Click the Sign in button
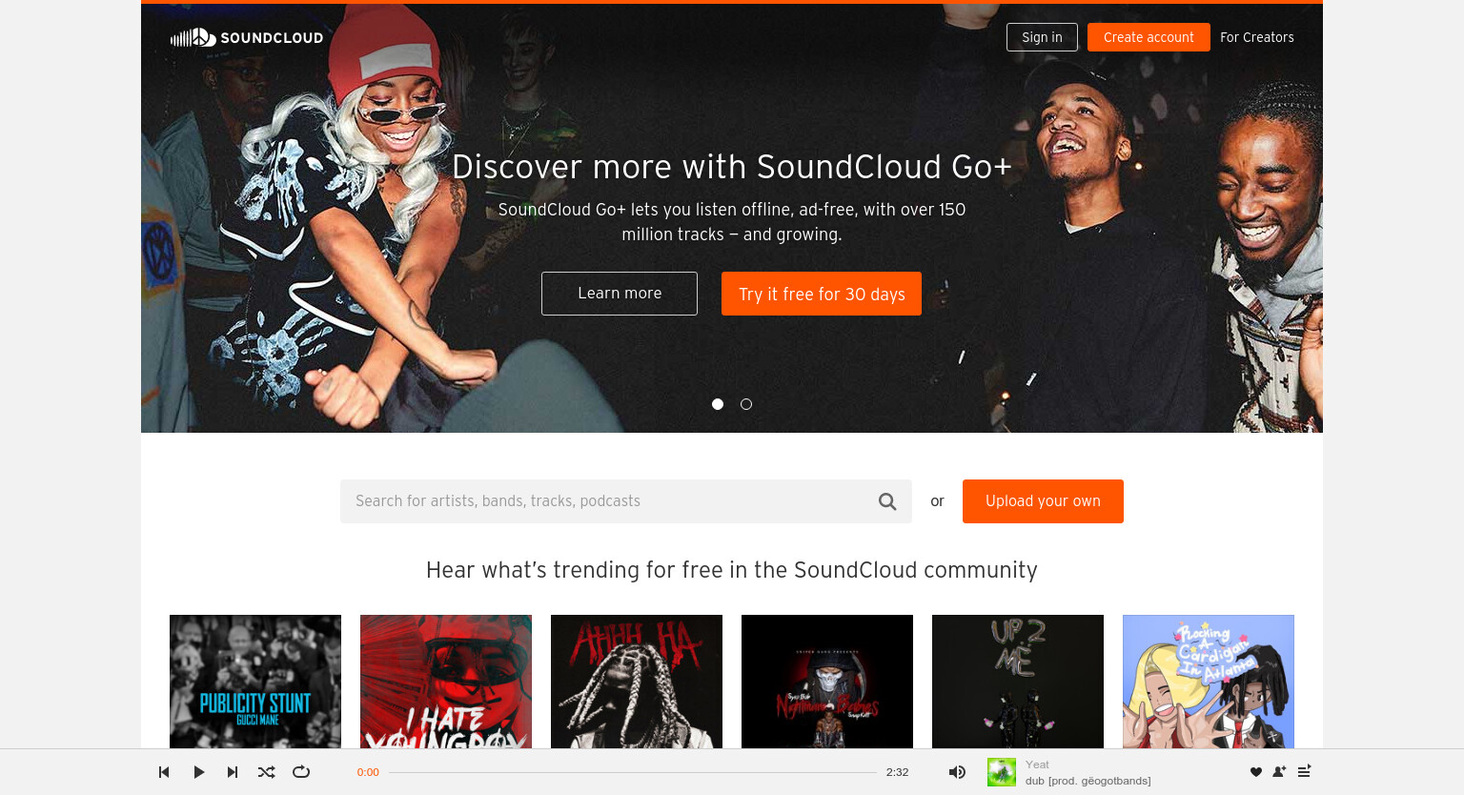Image resolution: width=1464 pixels, height=795 pixels. pyautogui.click(x=1042, y=37)
